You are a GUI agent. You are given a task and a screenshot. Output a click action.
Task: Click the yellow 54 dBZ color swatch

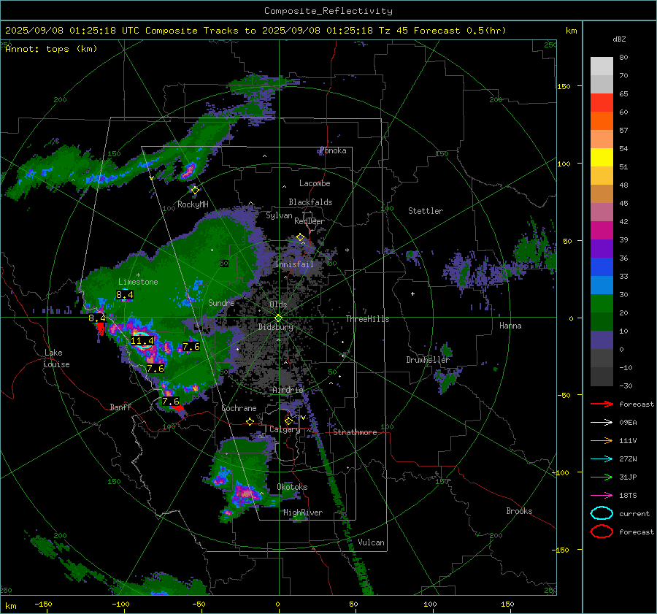tap(602, 157)
